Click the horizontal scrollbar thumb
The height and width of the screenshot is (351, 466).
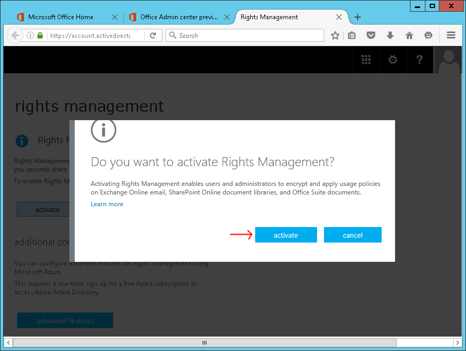204,342
